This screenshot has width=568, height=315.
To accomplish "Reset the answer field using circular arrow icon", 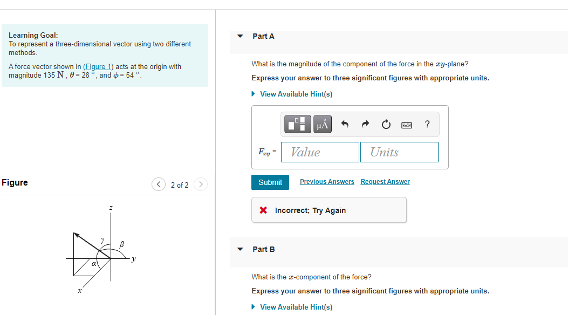I will click(386, 124).
